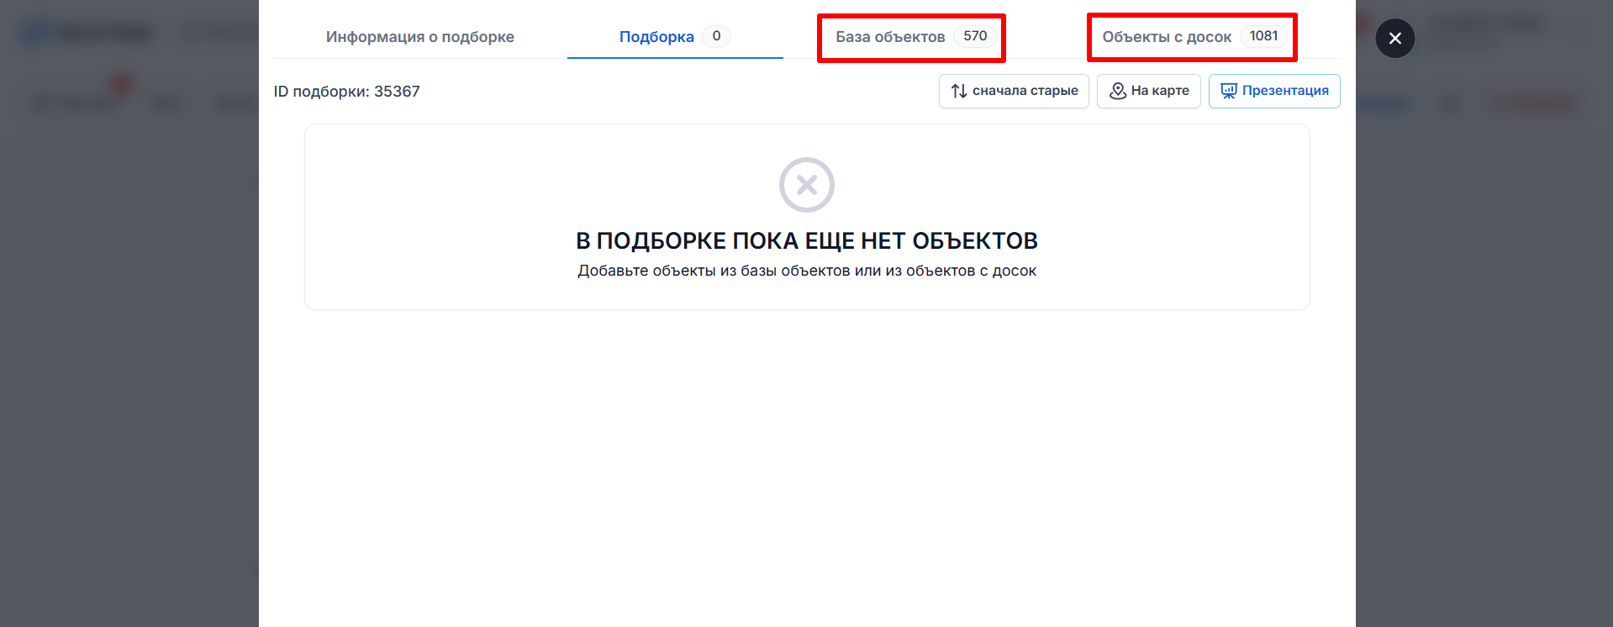The height and width of the screenshot is (627, 1613).
Task: Click the blurred red notification badge behind dialog
Action: coord(123,84)
